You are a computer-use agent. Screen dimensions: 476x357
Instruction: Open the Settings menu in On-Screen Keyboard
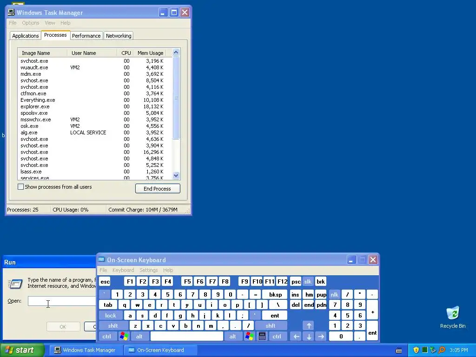pos(148,270)
